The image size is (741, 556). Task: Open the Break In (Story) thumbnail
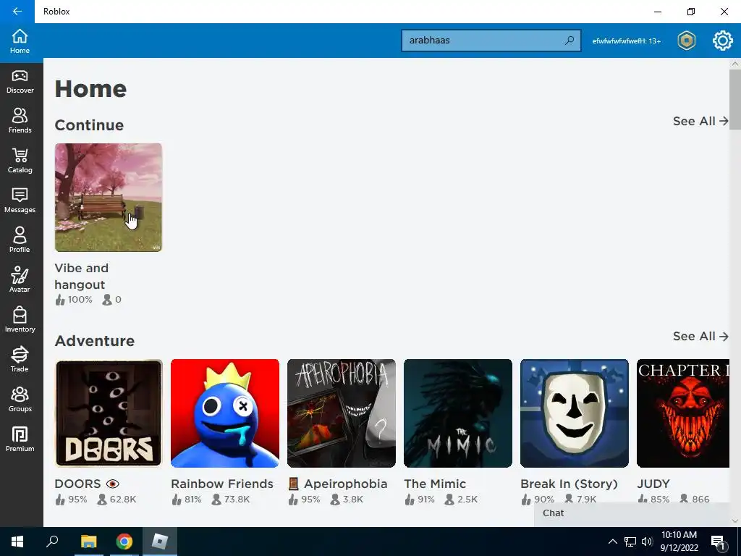point(574,413)
